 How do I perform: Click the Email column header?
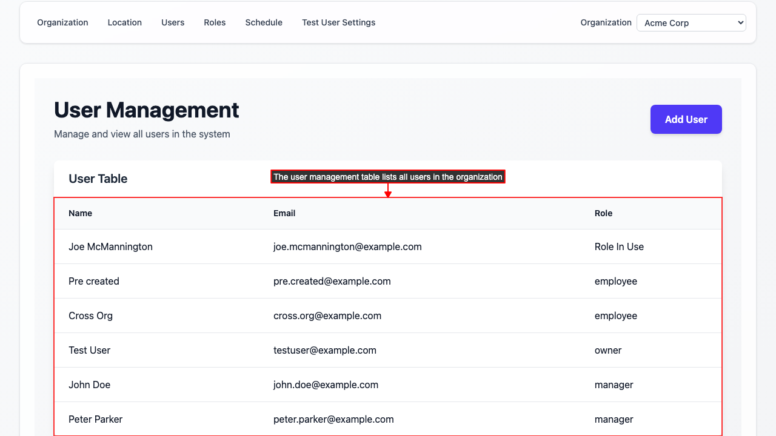tap(284, 213)
